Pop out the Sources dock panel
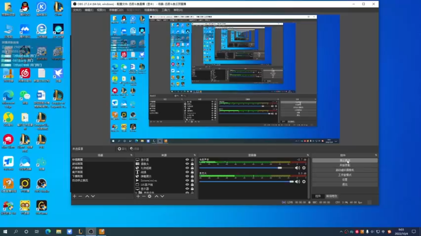The width and height of the screenshot is (421, 236). [195, 155]
